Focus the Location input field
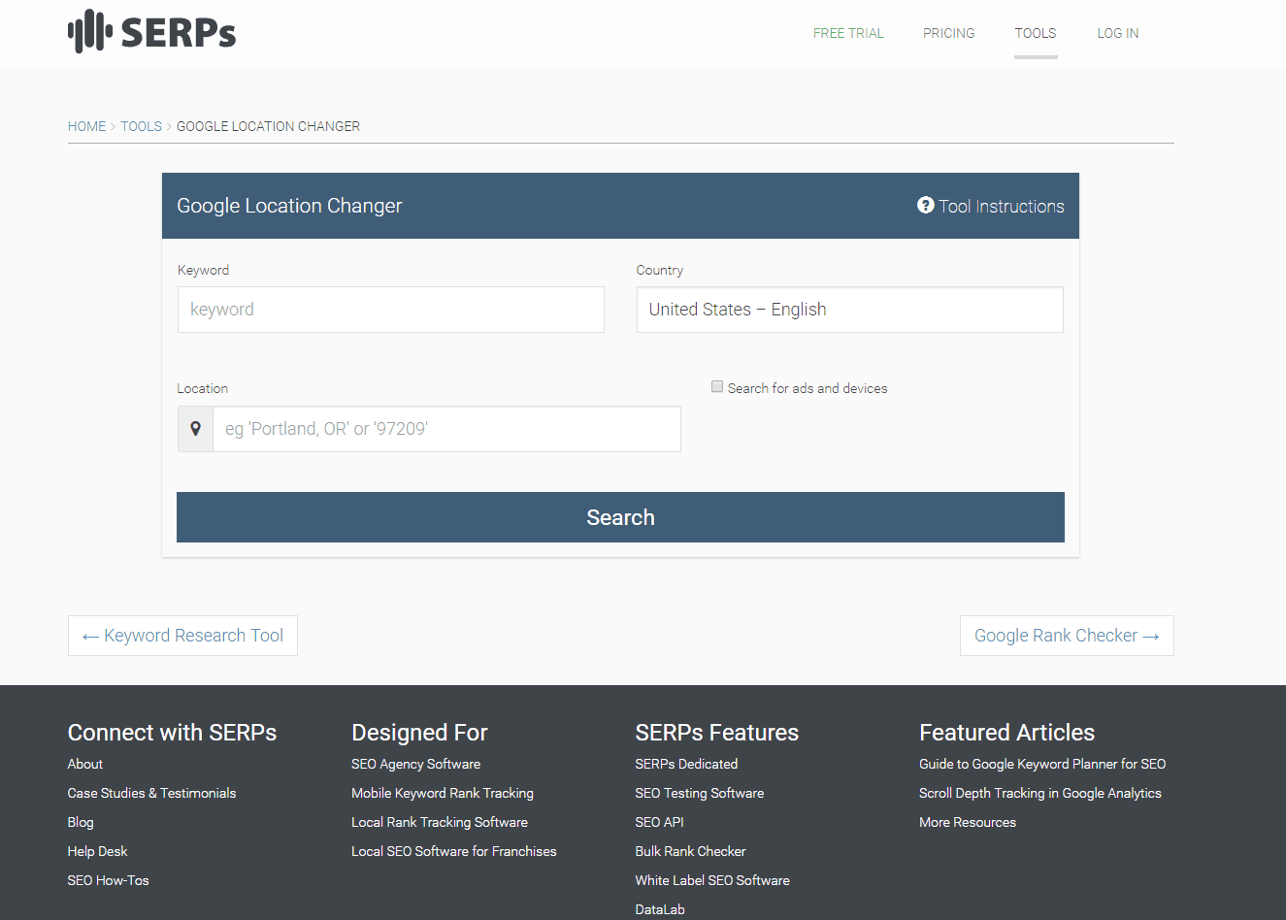This screenshot has width=1286, height=920. pyautogui.click(x=447, y=429)
